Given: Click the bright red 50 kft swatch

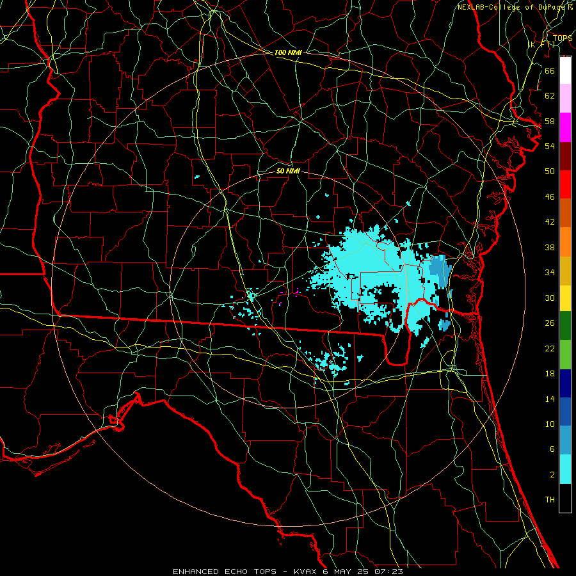Looking at the screenshot, I should [565, 184].
